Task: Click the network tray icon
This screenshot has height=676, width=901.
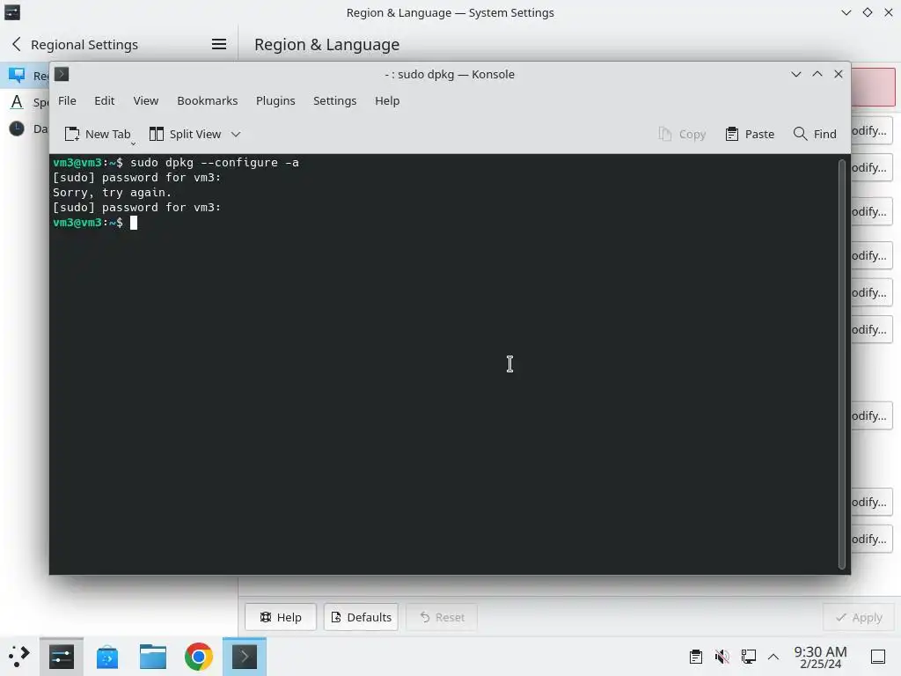Action: (748, 657)
